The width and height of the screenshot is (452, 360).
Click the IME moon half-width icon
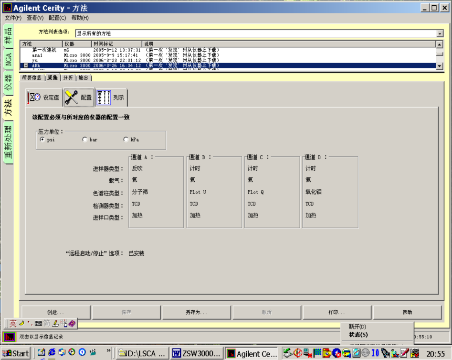22,323
